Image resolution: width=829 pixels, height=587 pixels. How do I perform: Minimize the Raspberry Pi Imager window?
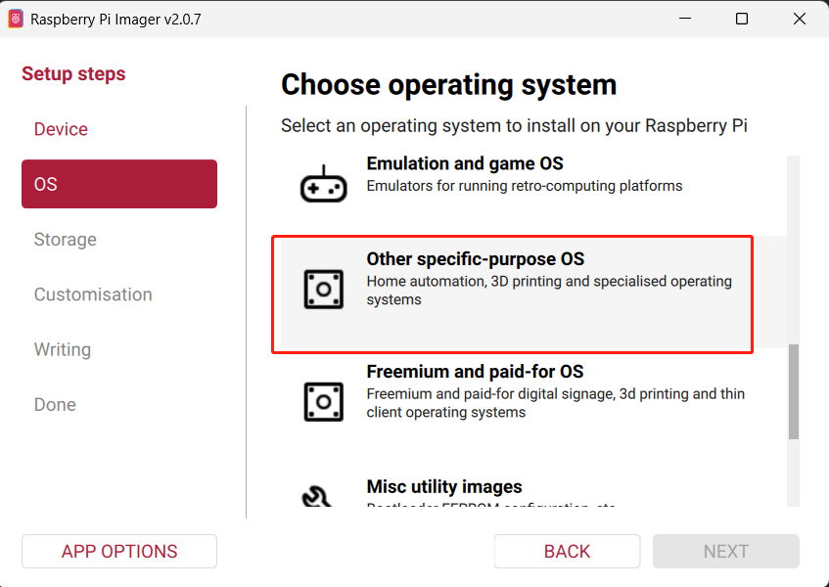click(685, 19)
